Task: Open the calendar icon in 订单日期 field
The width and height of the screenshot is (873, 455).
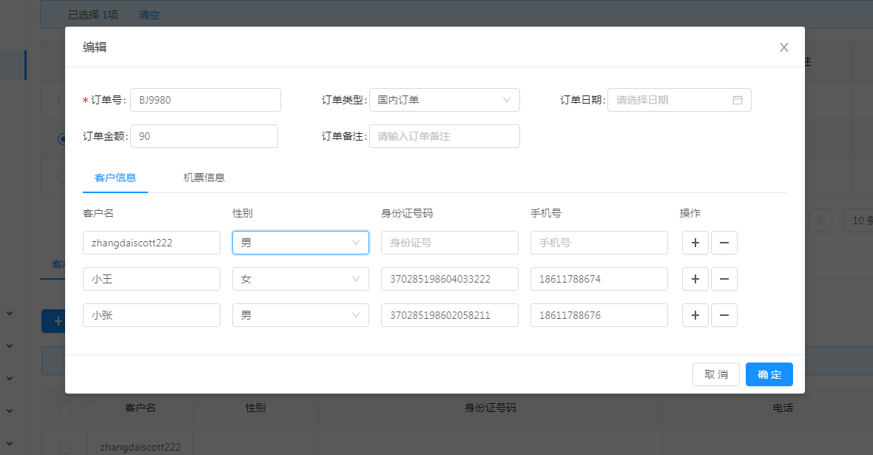Action: [x=737, y=99]
